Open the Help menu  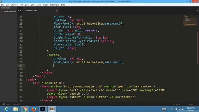click(x=63, y=5)
